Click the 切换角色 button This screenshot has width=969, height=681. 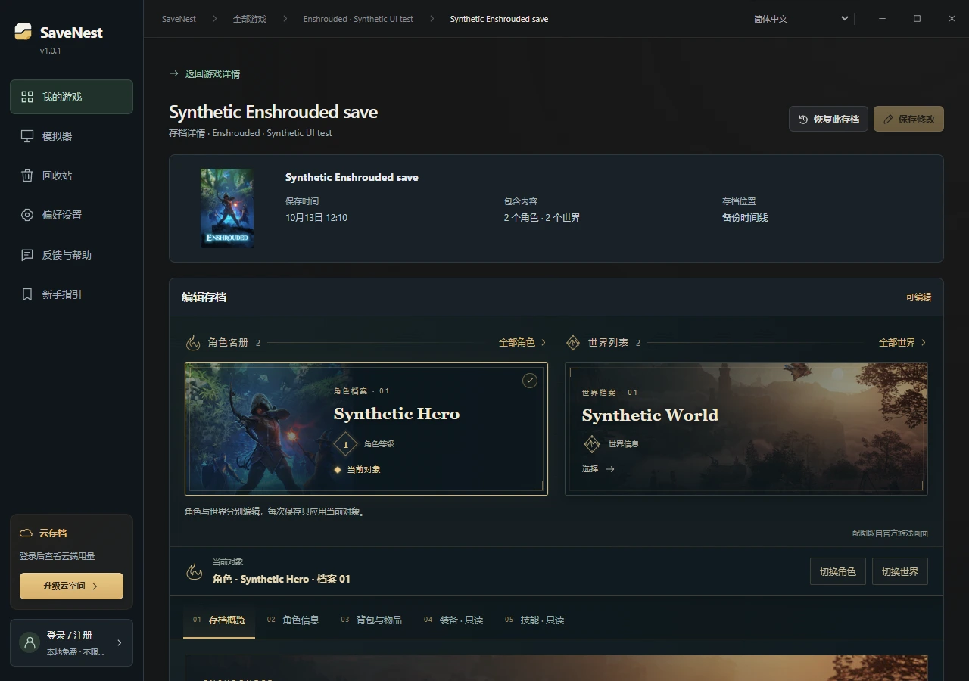(838, 571)
